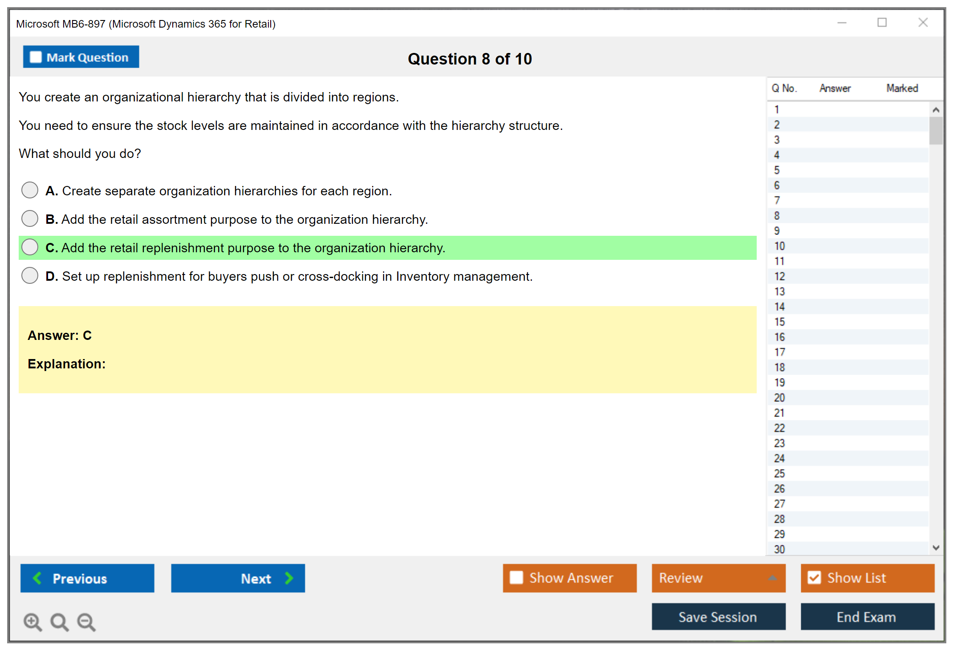This screenshot has width=957, height=654.
Task: Expand the Review dropdown arrow
Action: pos(772,578)
